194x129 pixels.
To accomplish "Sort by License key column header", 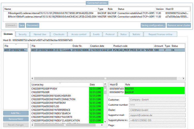I will pos(60,85).
